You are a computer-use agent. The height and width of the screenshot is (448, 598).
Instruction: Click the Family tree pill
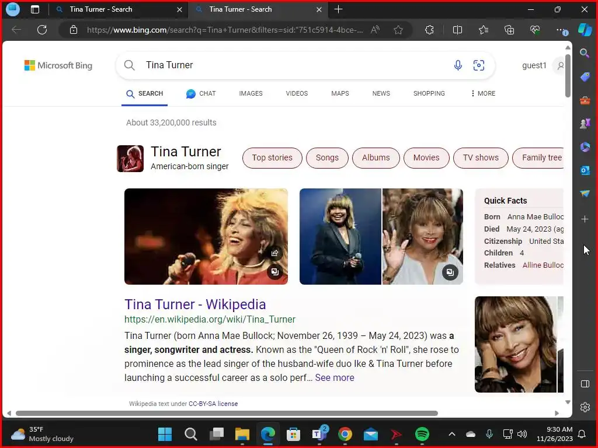[x=538, y=157]
